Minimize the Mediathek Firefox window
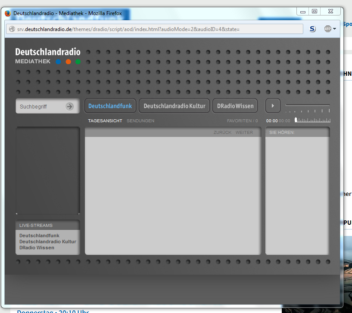 [302, 11]
